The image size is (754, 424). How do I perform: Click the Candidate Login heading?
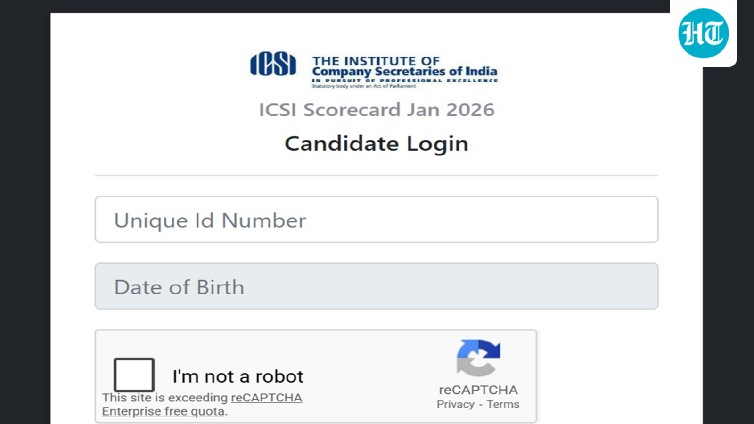pyautogui.click(x=376, y=144)
